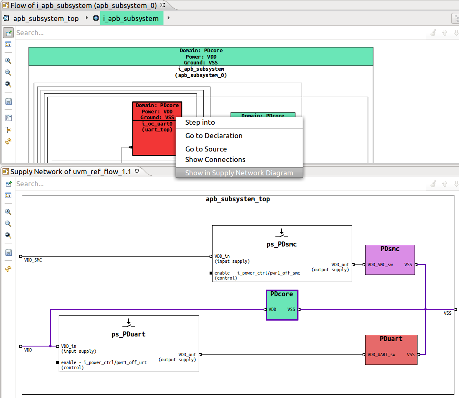This screenshot has width=459, height=398.
Task: Toggle the enable control pin on ps_PDsmc
Action: point(210,273)
